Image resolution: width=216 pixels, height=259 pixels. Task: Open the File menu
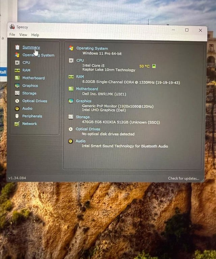coord(12,34)
